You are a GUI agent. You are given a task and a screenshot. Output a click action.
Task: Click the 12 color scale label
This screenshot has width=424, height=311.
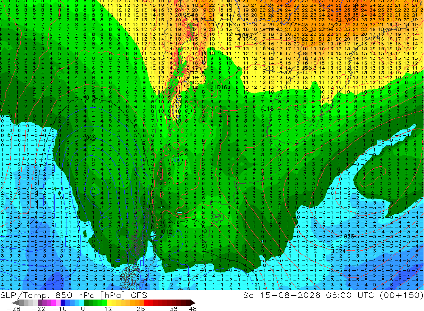[108, 308]
